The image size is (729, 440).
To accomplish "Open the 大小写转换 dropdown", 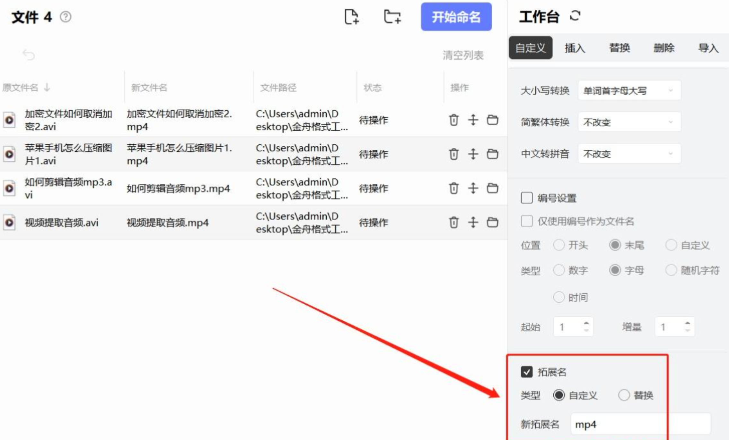I will tap(629, 91).
